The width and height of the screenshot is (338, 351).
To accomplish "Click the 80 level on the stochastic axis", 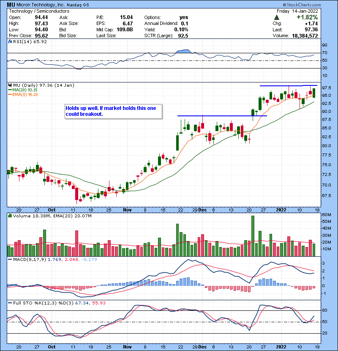I will tap(324, 310).
